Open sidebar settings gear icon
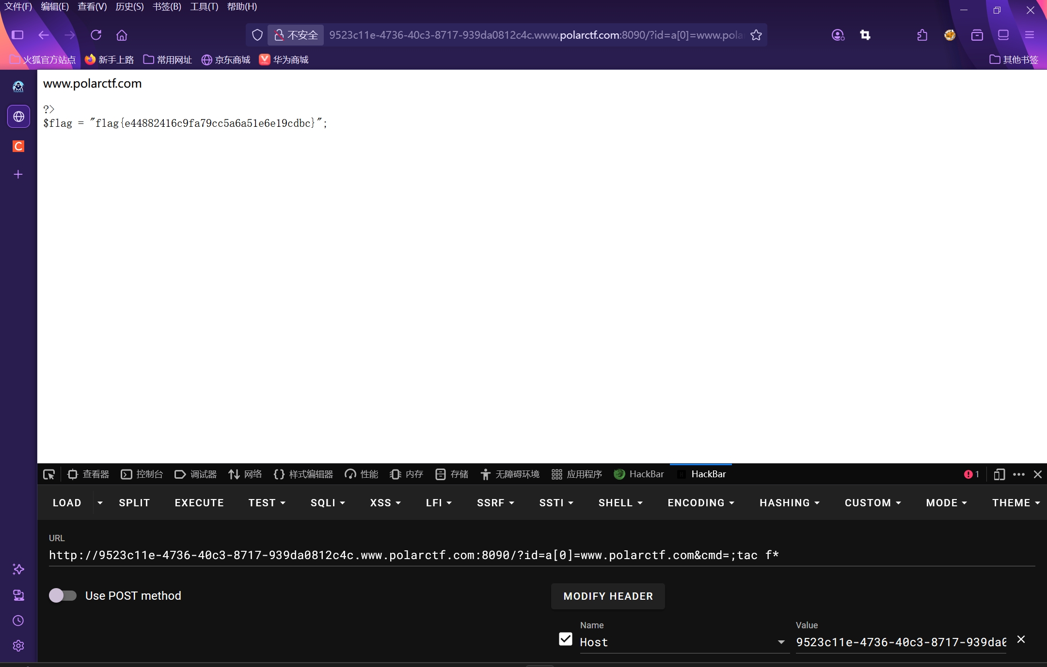1047x667 pixels. pos(18,646)
